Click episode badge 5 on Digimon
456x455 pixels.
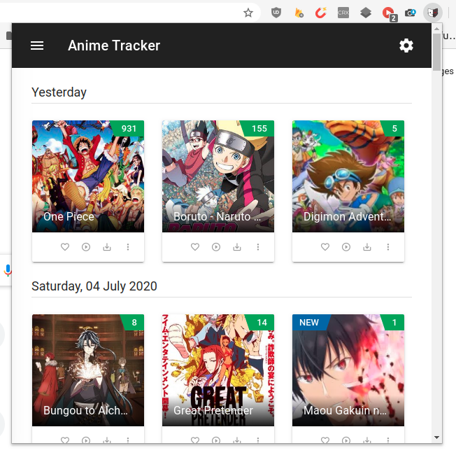click(394, 128)
